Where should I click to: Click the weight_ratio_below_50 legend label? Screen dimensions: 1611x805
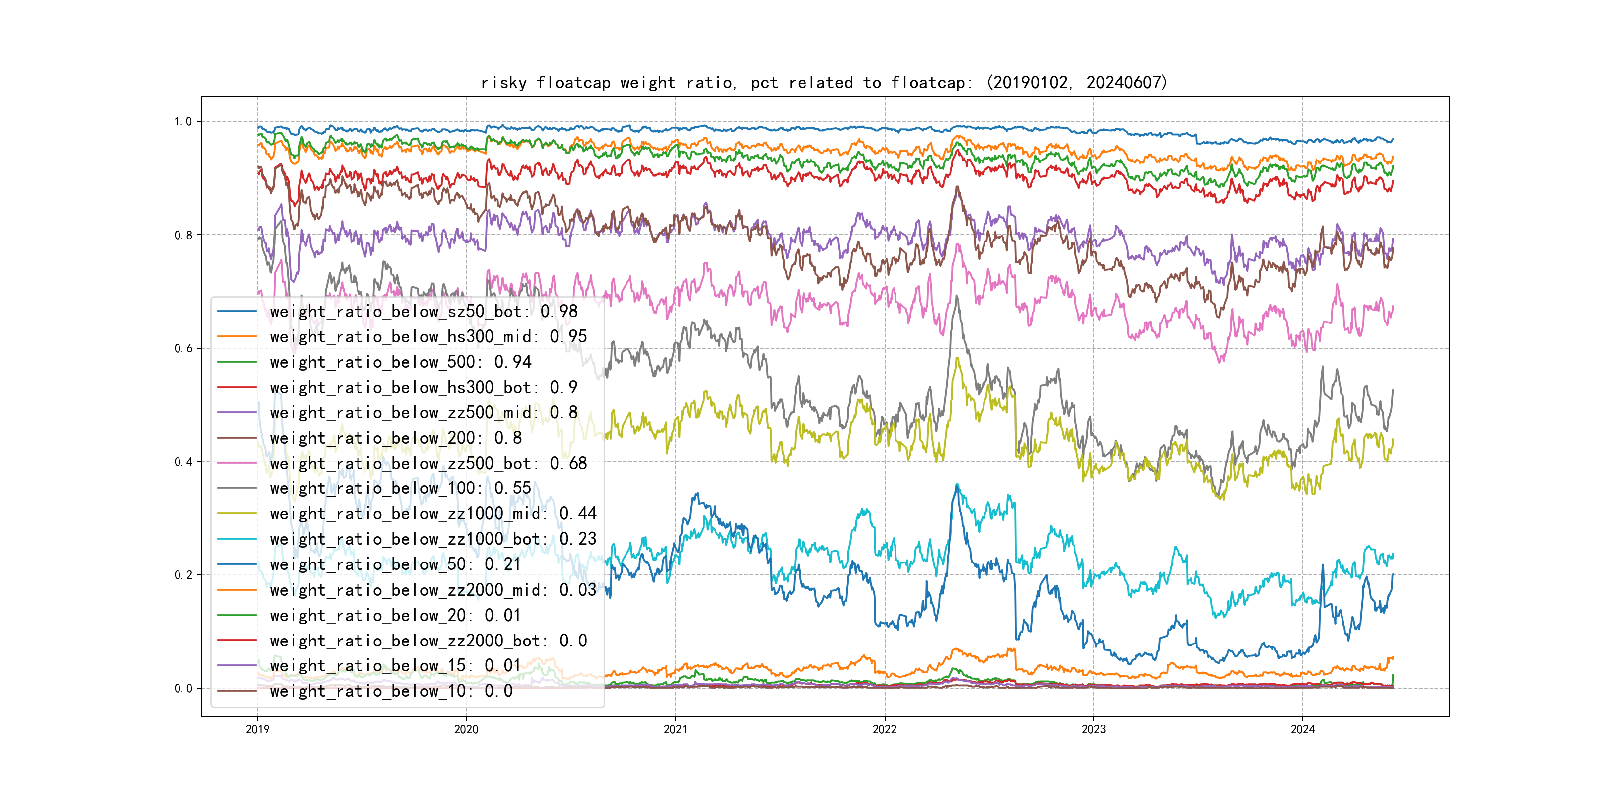395,564
